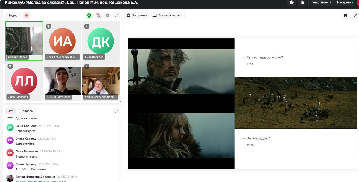The image size is (359, 182).
Task: Click the '— За лошадок?' slide text
Action: [x=256, y=138]
